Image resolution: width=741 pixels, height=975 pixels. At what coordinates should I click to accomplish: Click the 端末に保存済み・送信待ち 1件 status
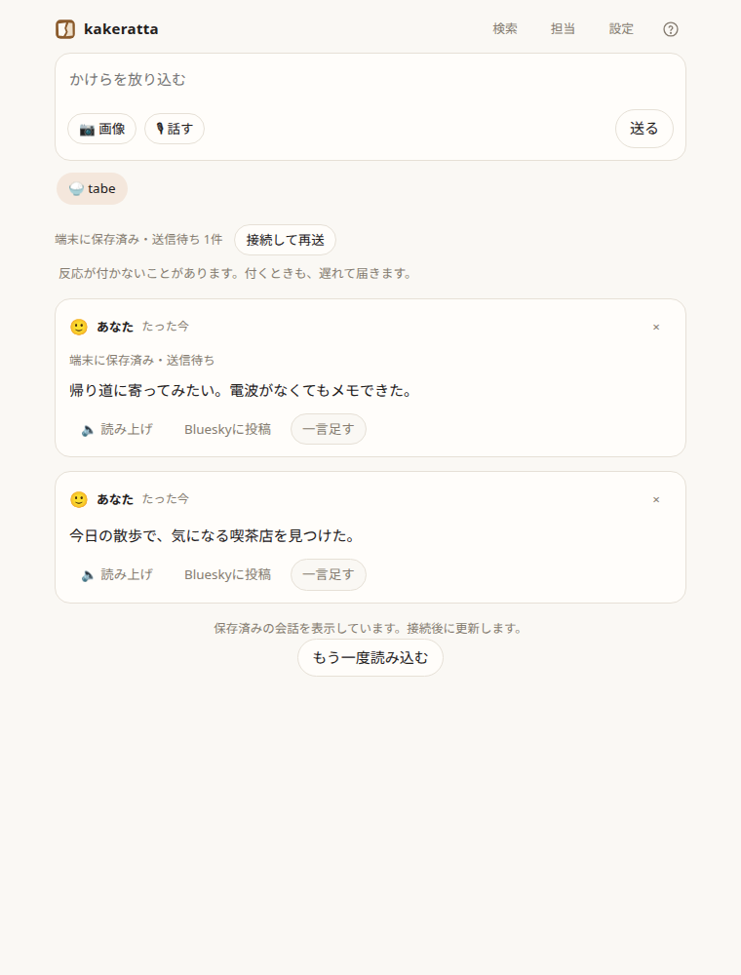coord(138,240)
